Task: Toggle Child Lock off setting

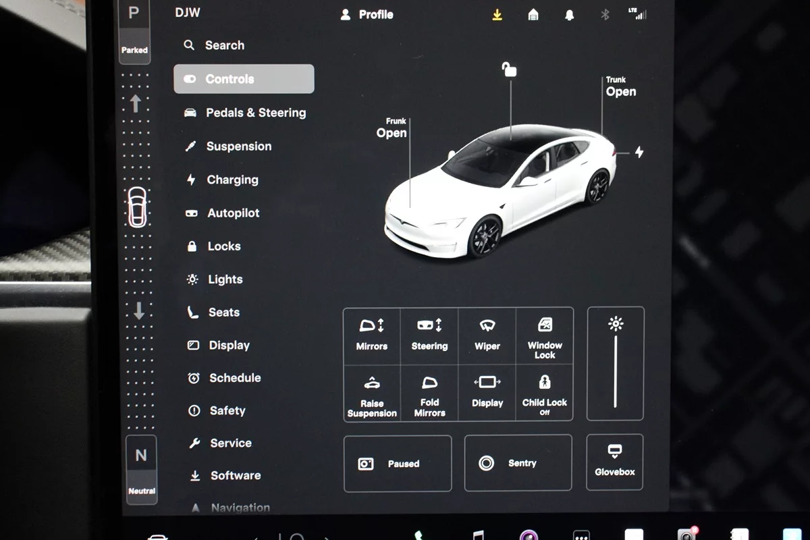Action: click(x=545, y=394)
